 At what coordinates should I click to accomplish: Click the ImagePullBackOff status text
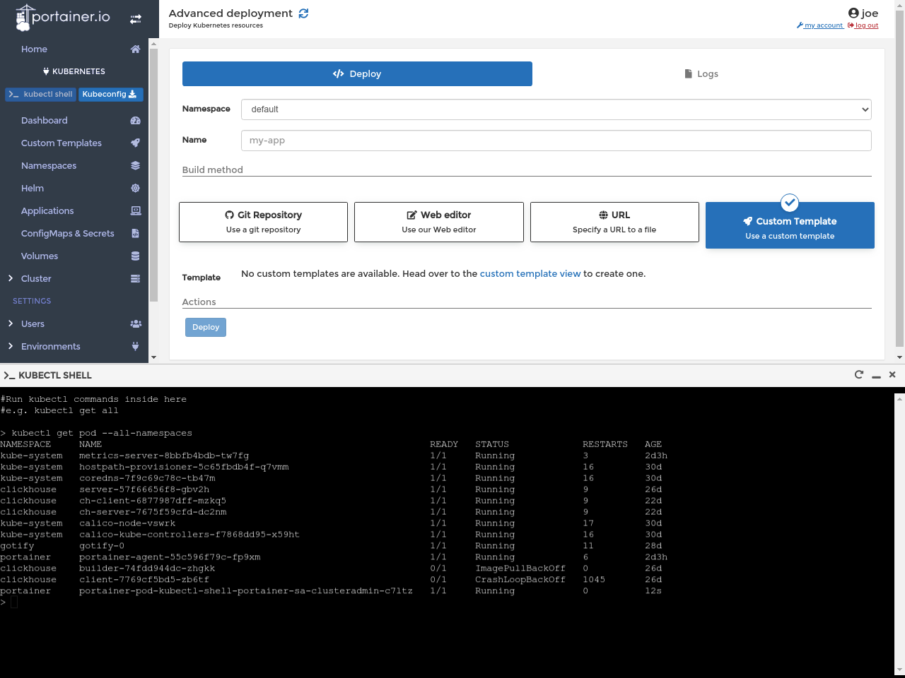[520, 569]
